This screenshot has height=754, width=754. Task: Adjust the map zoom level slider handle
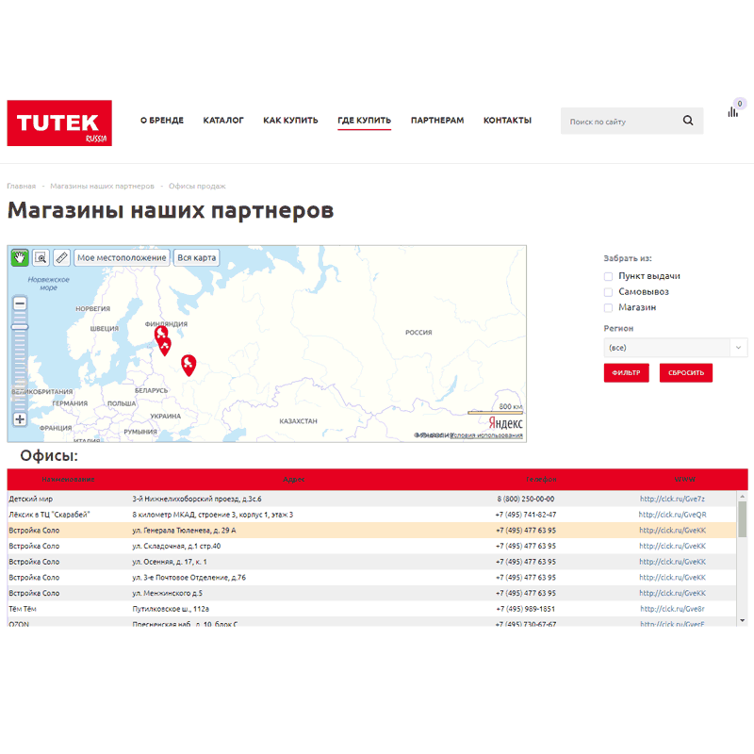point(20,327)
